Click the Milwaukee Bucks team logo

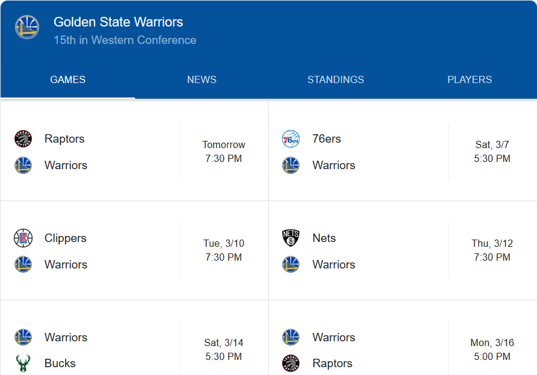(23, 364)
